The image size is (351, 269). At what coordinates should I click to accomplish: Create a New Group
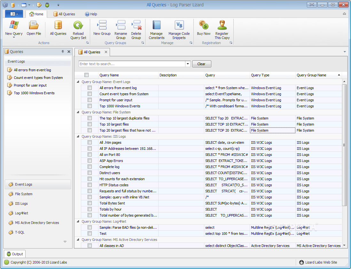pos(102,28)
